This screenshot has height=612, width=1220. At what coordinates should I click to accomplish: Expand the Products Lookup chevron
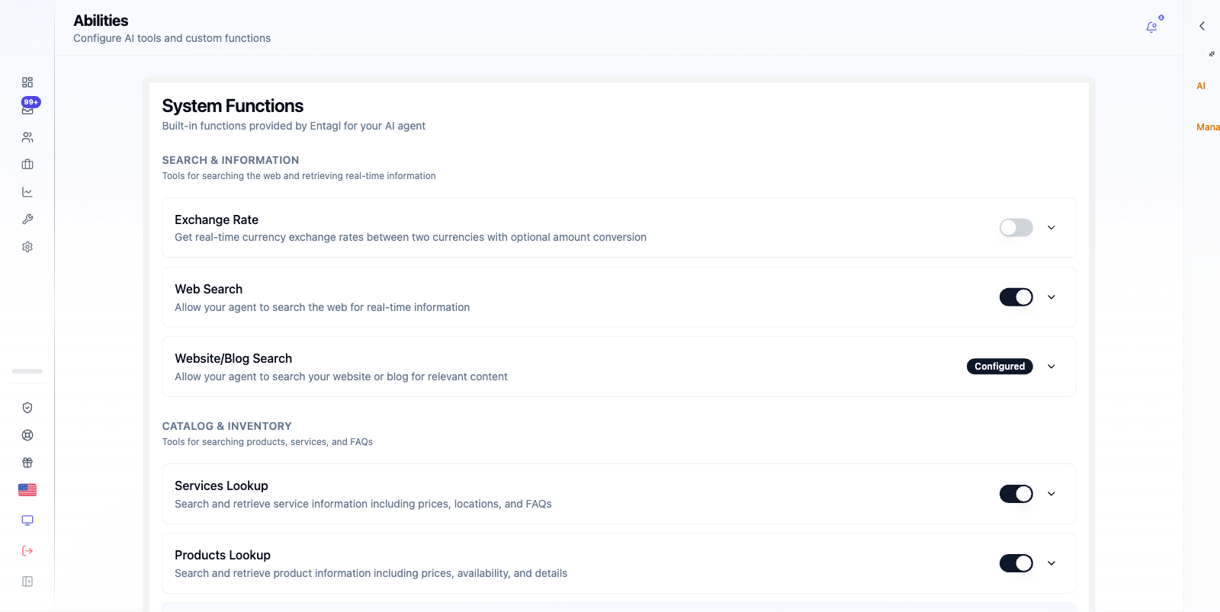pos(1051,563)
